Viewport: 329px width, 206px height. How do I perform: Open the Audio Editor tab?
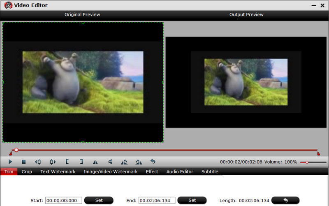tap(180, 171)
